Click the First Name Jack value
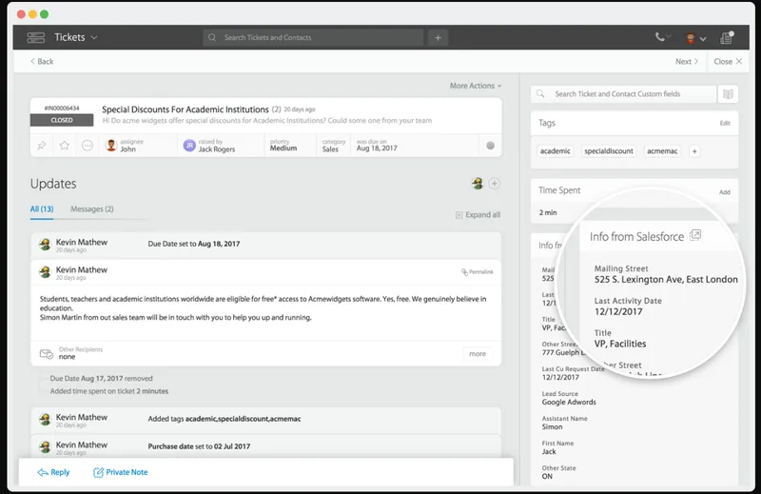The image size is (761, 494). coord(549,452)
